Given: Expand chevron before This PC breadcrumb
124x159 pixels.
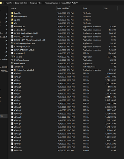Looking at the screenshot, I should point(4,3).
